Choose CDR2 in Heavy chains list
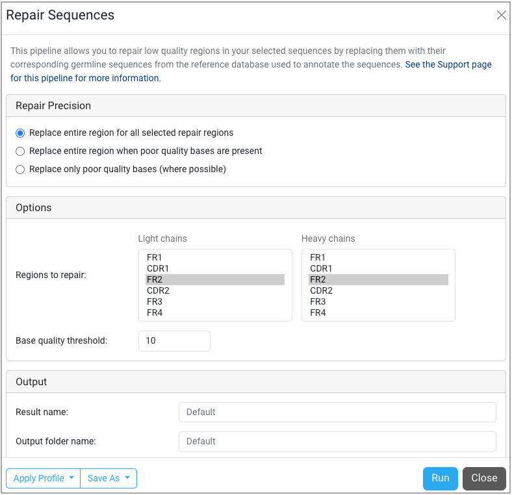512x495 pixels. click(321, 291)
